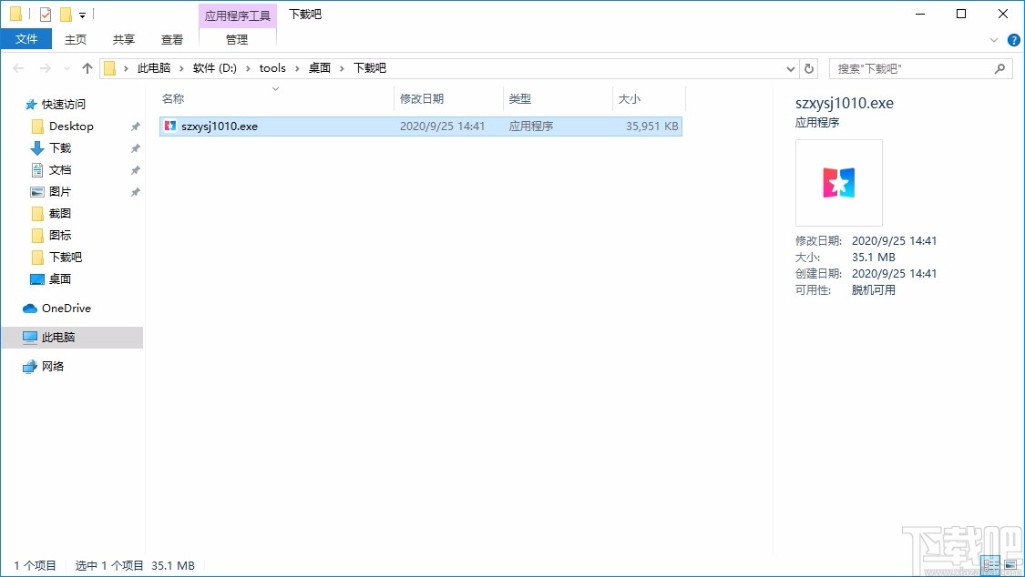Switch to large icons view in status bar
The width and height of the screenshot is (1025, 577).
point(1010,565)
